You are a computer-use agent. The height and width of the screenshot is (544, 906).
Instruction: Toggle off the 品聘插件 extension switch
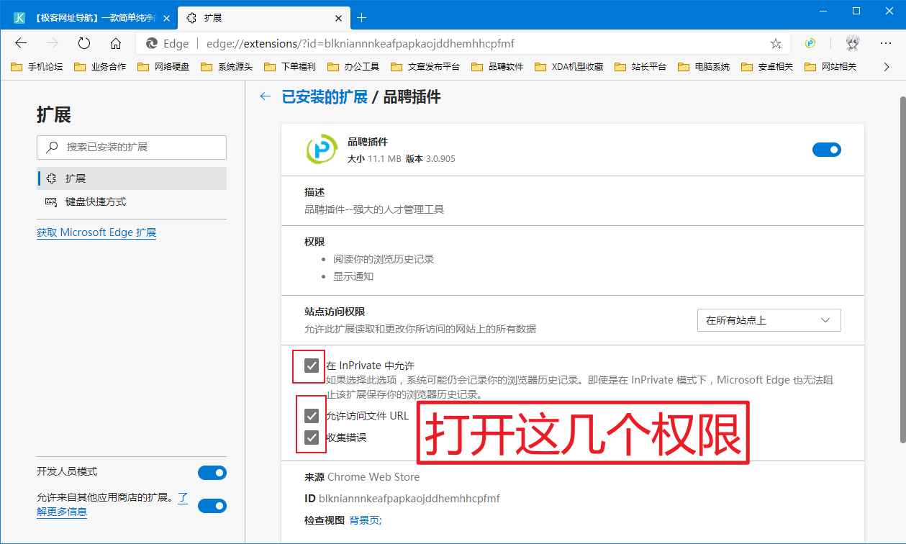coord(826,150)
